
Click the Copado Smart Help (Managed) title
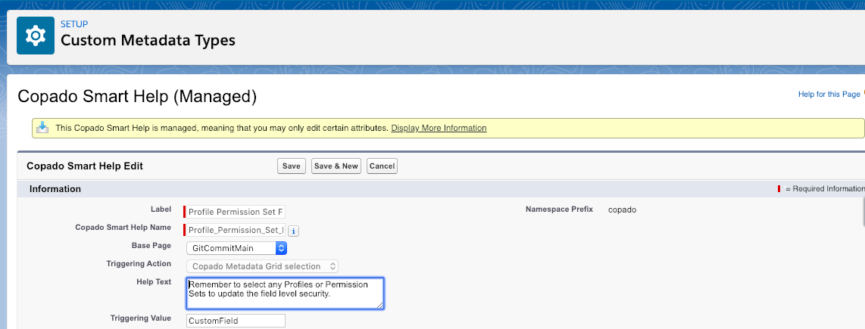point(137,97)
